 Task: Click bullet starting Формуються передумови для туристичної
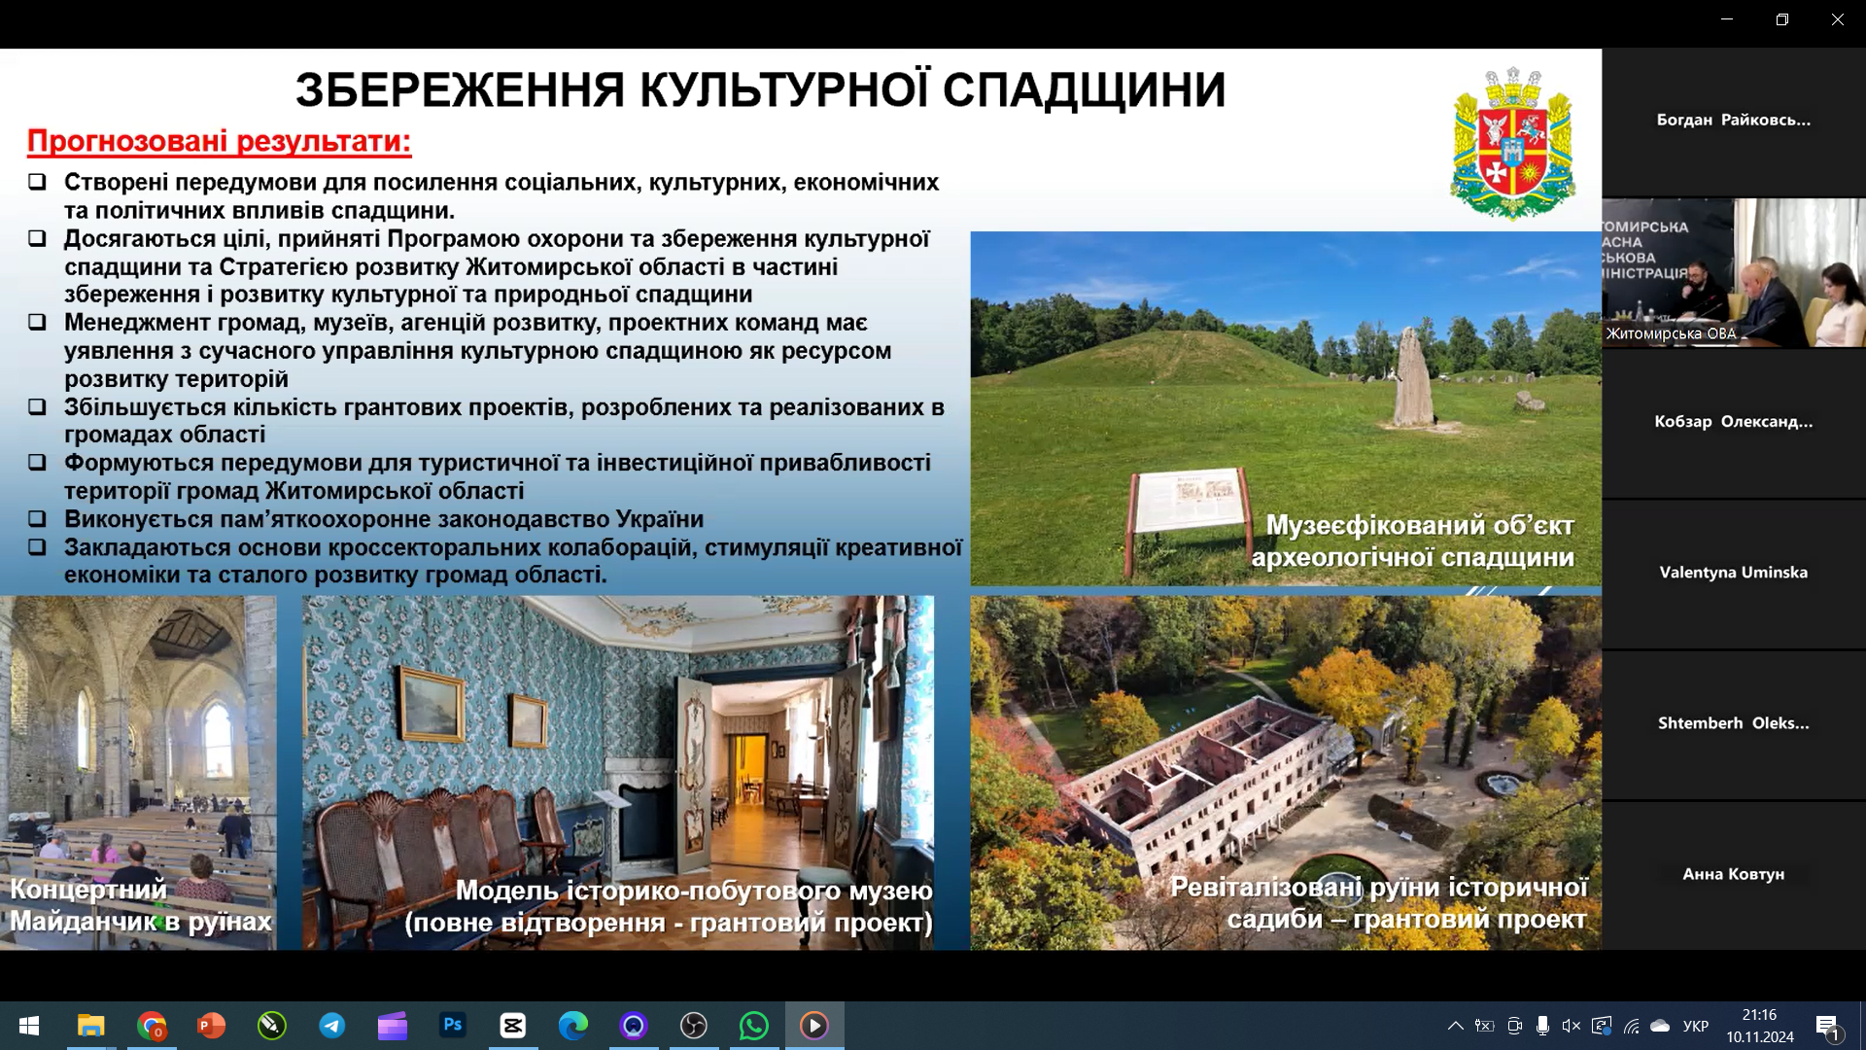pyautogui.click(x=498, y=476)
